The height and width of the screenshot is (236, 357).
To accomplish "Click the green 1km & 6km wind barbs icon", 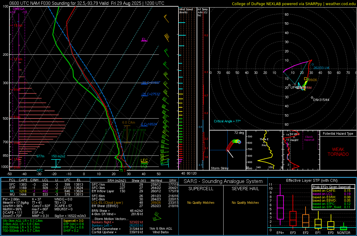I will (x=157, y=216).
